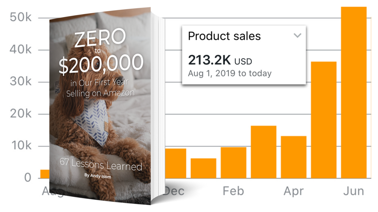Click the Jun month axis label
Viewport: 378px width, 212px height.
click(x=354, y=191)
